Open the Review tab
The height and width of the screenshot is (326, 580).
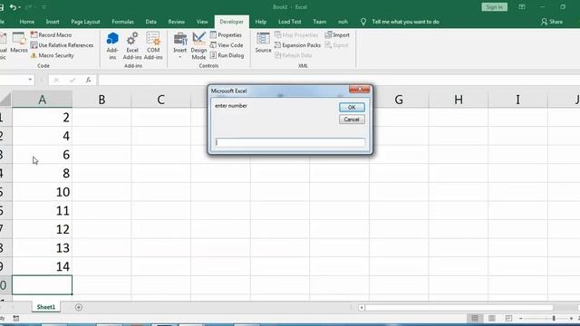point(177,22)
